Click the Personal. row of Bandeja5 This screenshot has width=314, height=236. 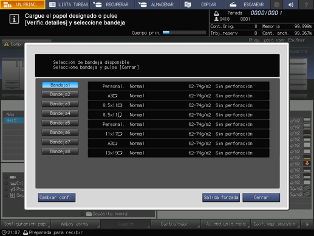(x=179, y=124)
